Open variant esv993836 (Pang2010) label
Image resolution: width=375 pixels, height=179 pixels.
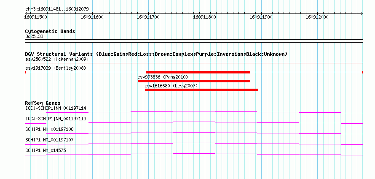point(163,77)
